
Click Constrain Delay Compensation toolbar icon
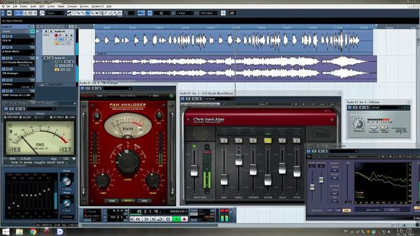(9, 13)
